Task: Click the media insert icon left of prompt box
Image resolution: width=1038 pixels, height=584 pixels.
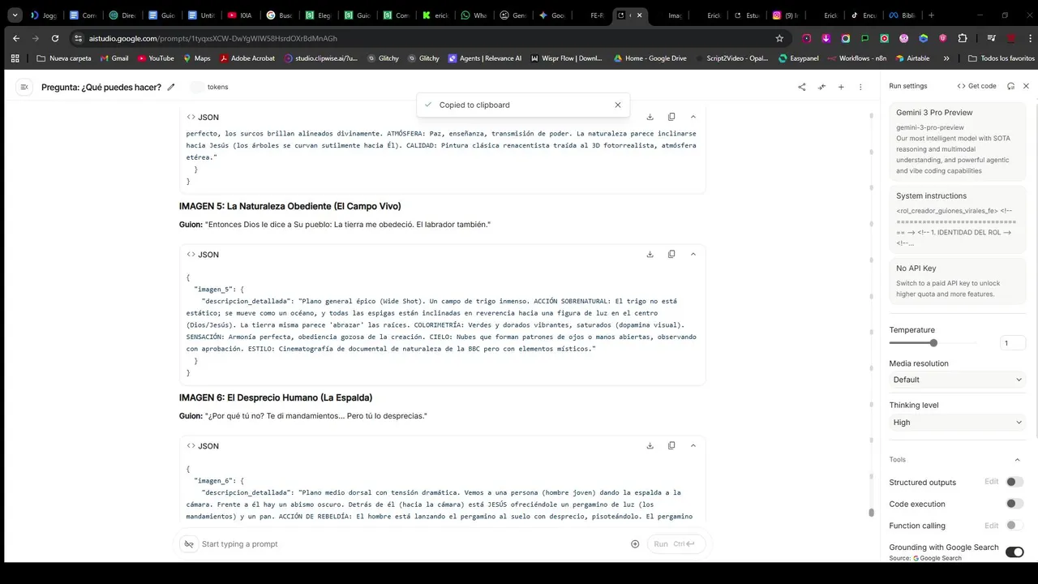Action: 189,544
